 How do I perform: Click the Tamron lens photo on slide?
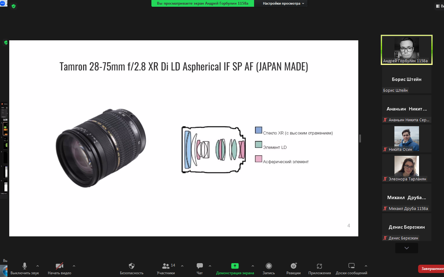101,148
